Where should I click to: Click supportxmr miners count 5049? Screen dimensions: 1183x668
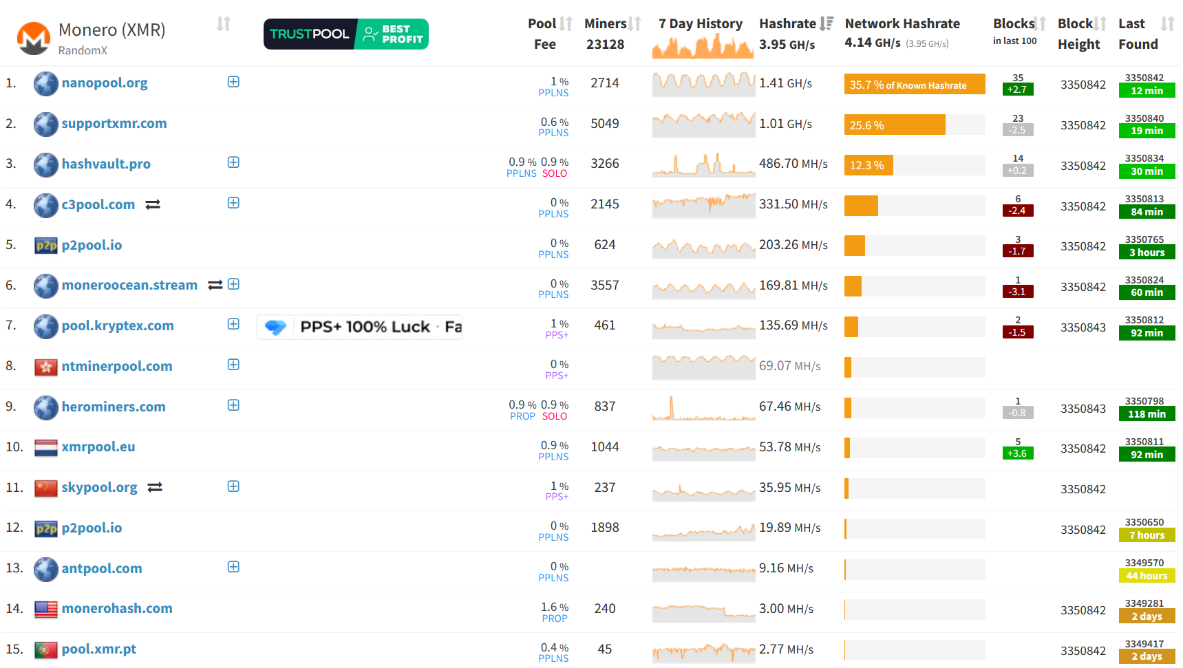point(605,124)
